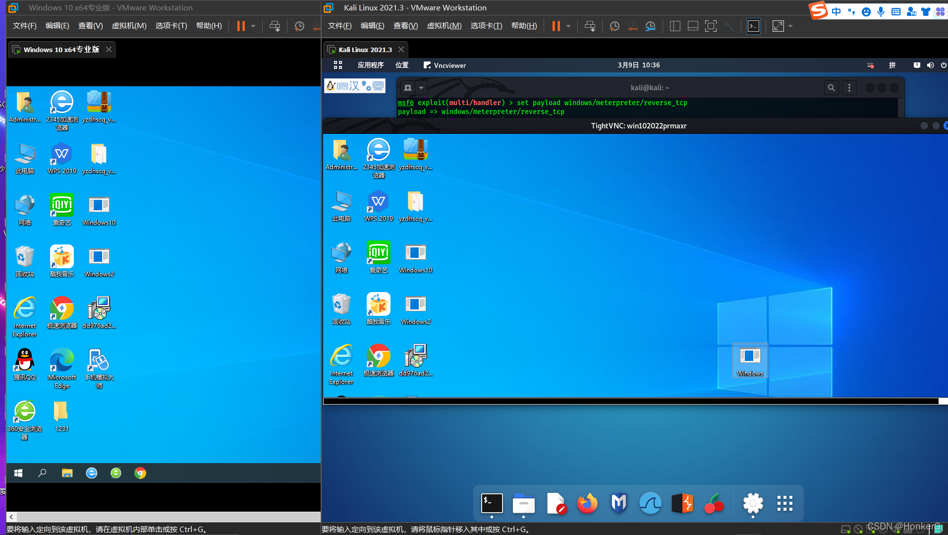
Task: Expand power options dropdown in Windows 10 VMware toolbar
Action: point(253,26)
